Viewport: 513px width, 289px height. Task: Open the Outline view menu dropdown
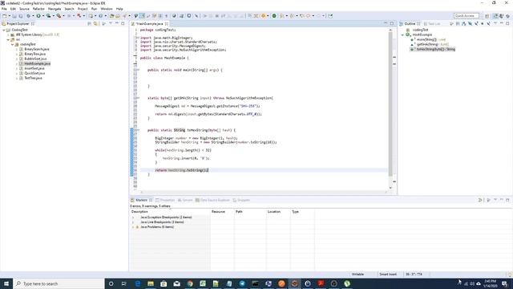point(495,23)
